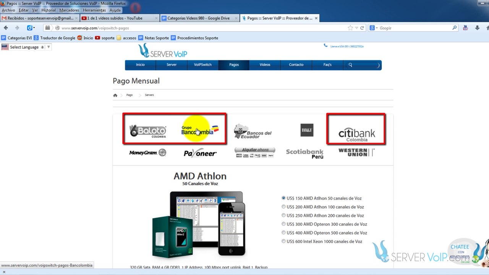This screenshot has height=275, width=489.
Task: Open the Western Union payment option
Action: [x=356, y=152]
